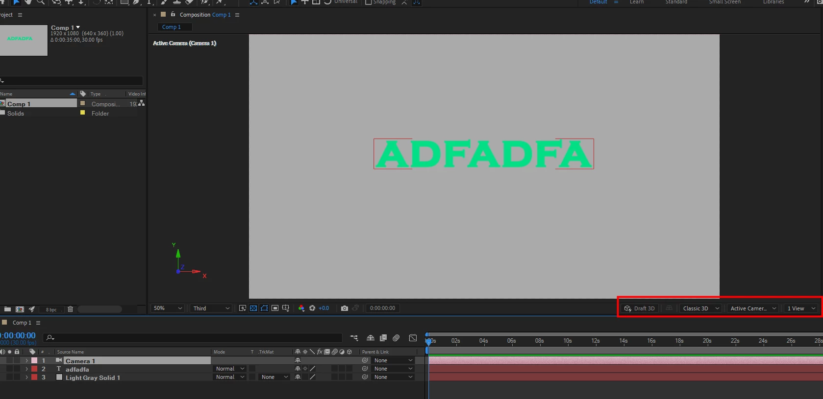Open the 50% magnification dropdown
This screenshot has width=823, height=399.
167,308
